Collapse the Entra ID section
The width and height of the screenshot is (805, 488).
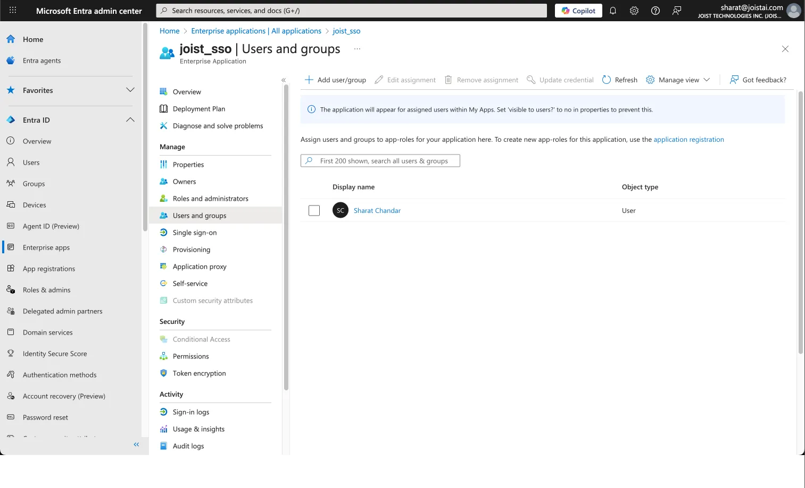click(130, 120)
